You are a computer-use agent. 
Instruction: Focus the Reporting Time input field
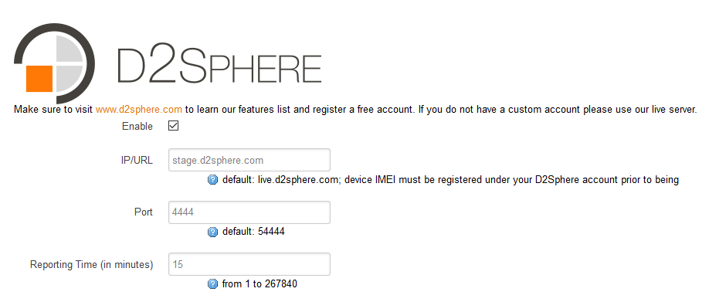tap(249, 264)
